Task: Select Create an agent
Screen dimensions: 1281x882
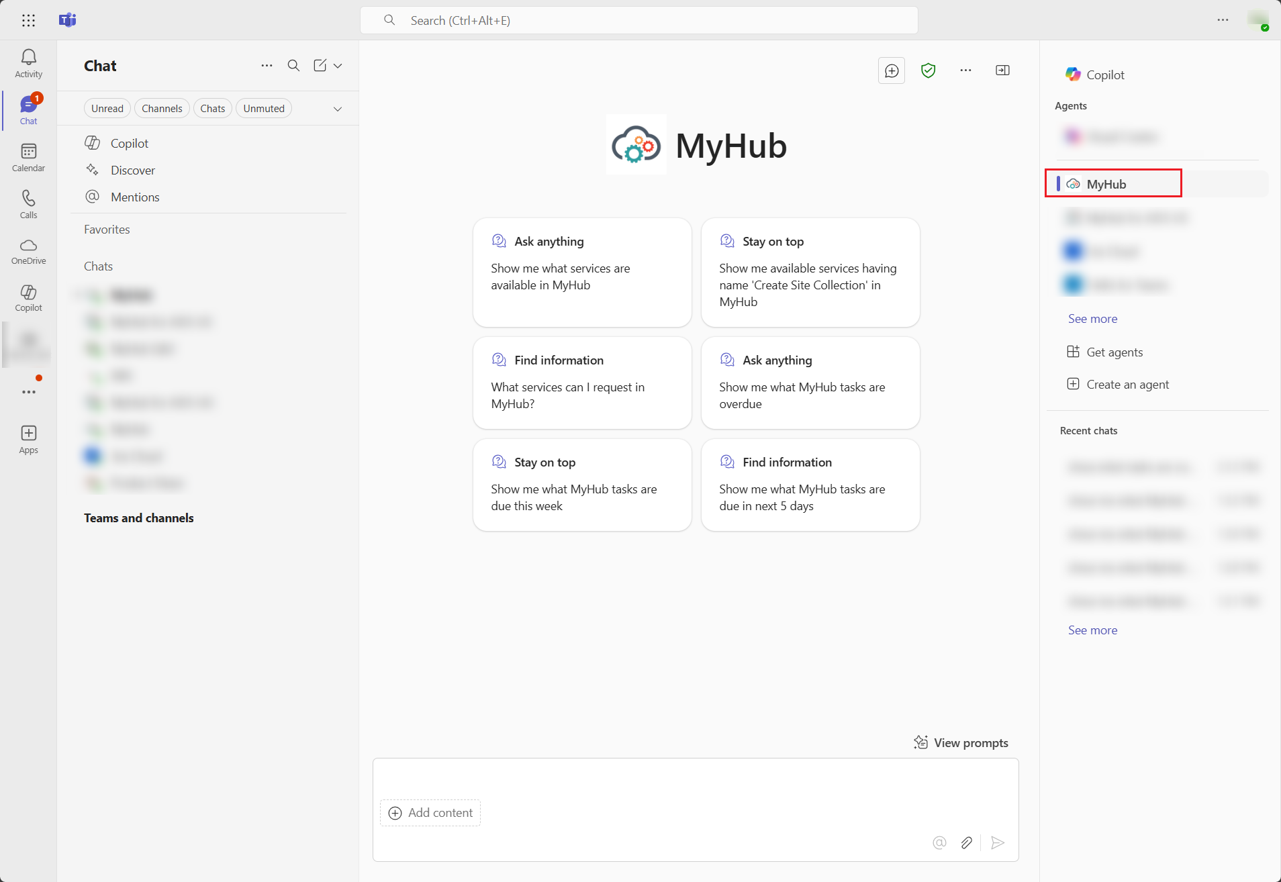Action: click(1126, 384)
